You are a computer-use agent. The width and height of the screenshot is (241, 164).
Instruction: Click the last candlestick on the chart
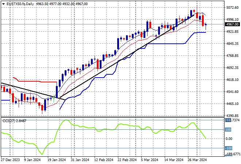coord(206,25)
